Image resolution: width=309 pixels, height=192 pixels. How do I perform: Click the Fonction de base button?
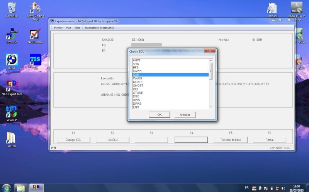(231, 140)
